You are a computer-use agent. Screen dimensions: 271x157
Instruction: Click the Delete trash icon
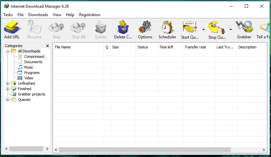pos(101,27)
